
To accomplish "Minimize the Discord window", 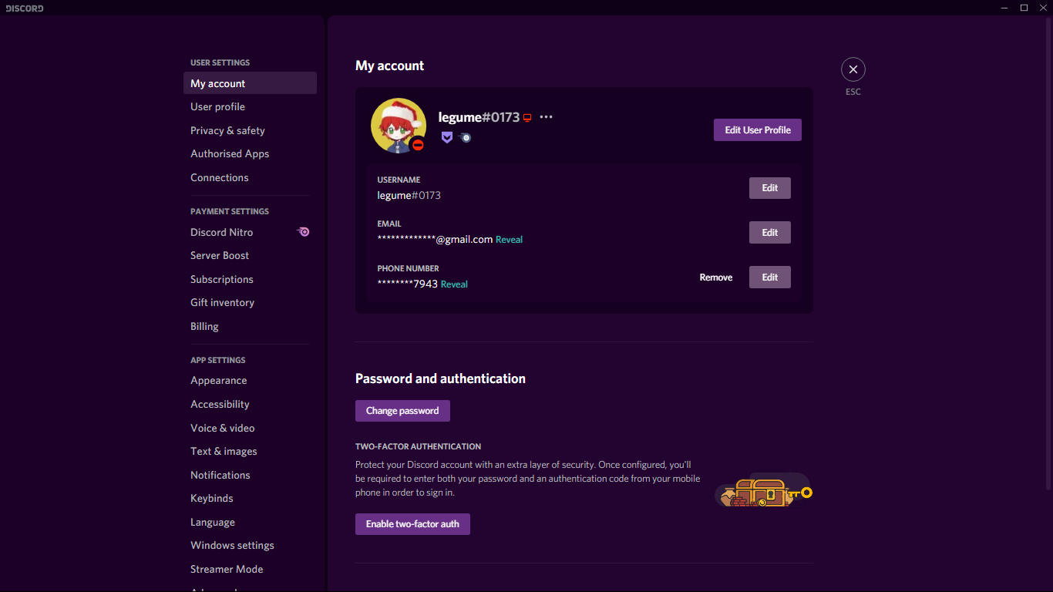I will (x=1004, y=8).
